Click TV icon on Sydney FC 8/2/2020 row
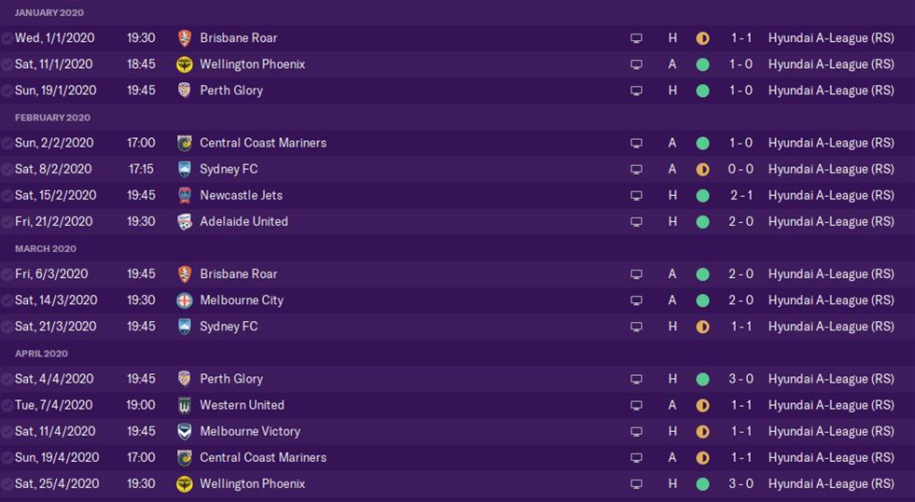 [637, 170]
